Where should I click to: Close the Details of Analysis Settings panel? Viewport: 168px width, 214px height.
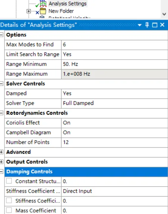tap(162, 25)
